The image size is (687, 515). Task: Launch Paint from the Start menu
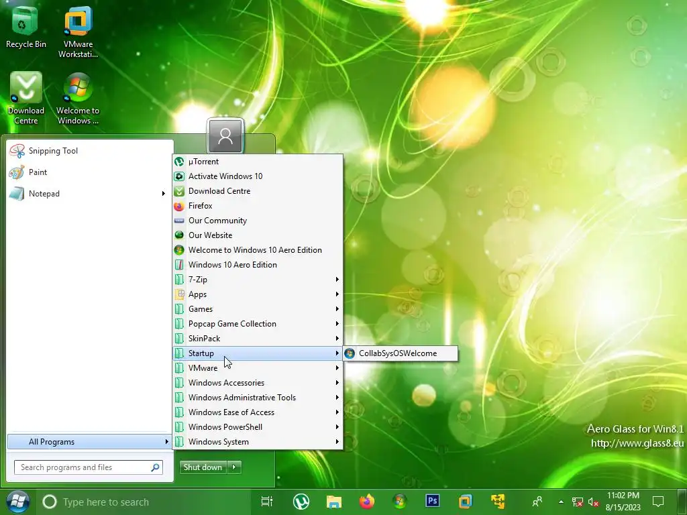(91, 172)
